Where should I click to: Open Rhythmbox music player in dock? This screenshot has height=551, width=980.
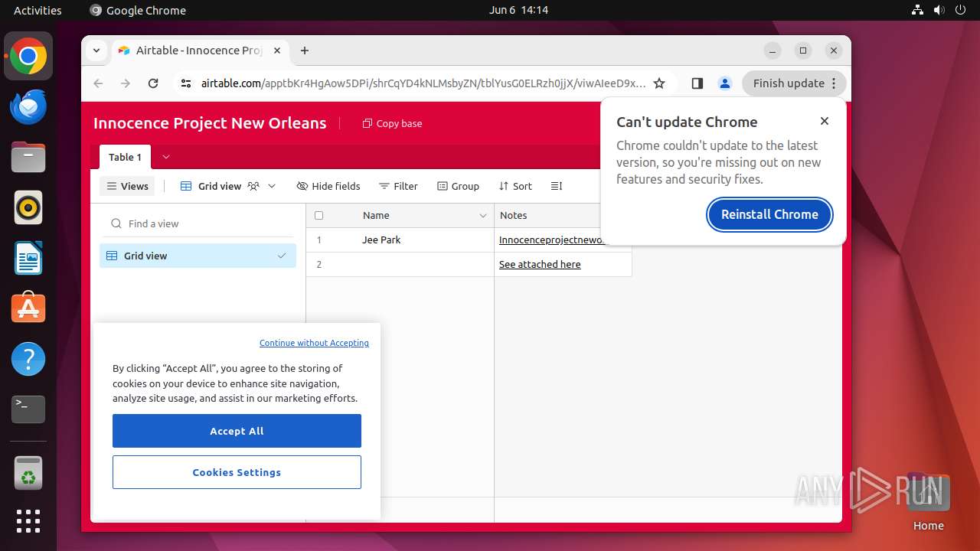28,207
